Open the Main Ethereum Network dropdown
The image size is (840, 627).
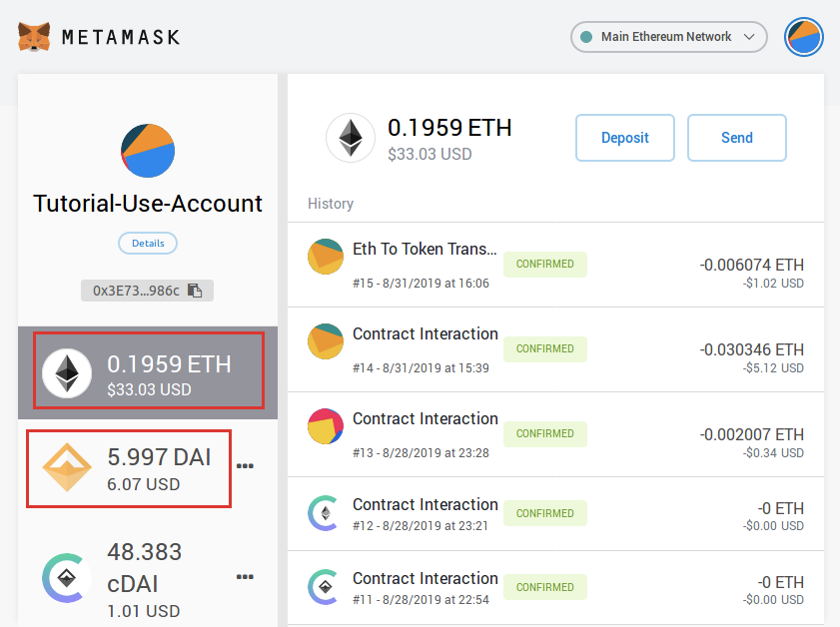[x=668, y=37]
